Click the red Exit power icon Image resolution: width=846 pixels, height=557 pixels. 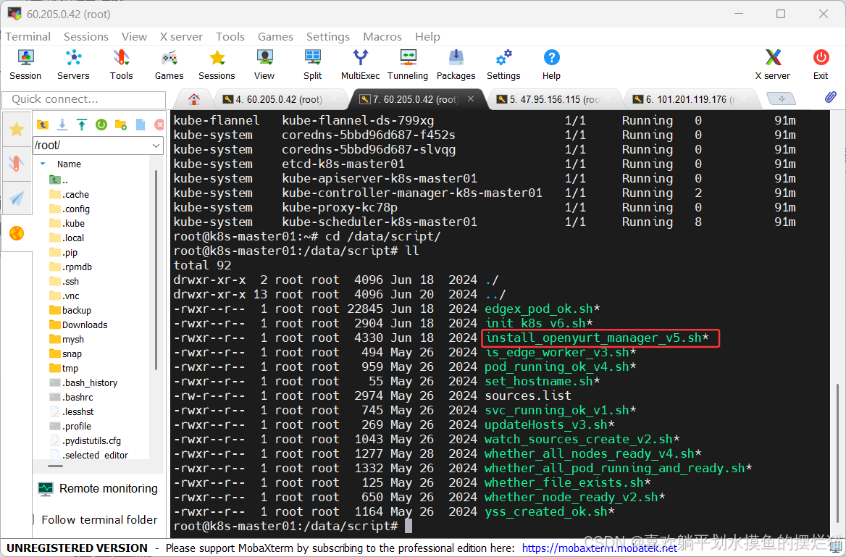(821, 64)
